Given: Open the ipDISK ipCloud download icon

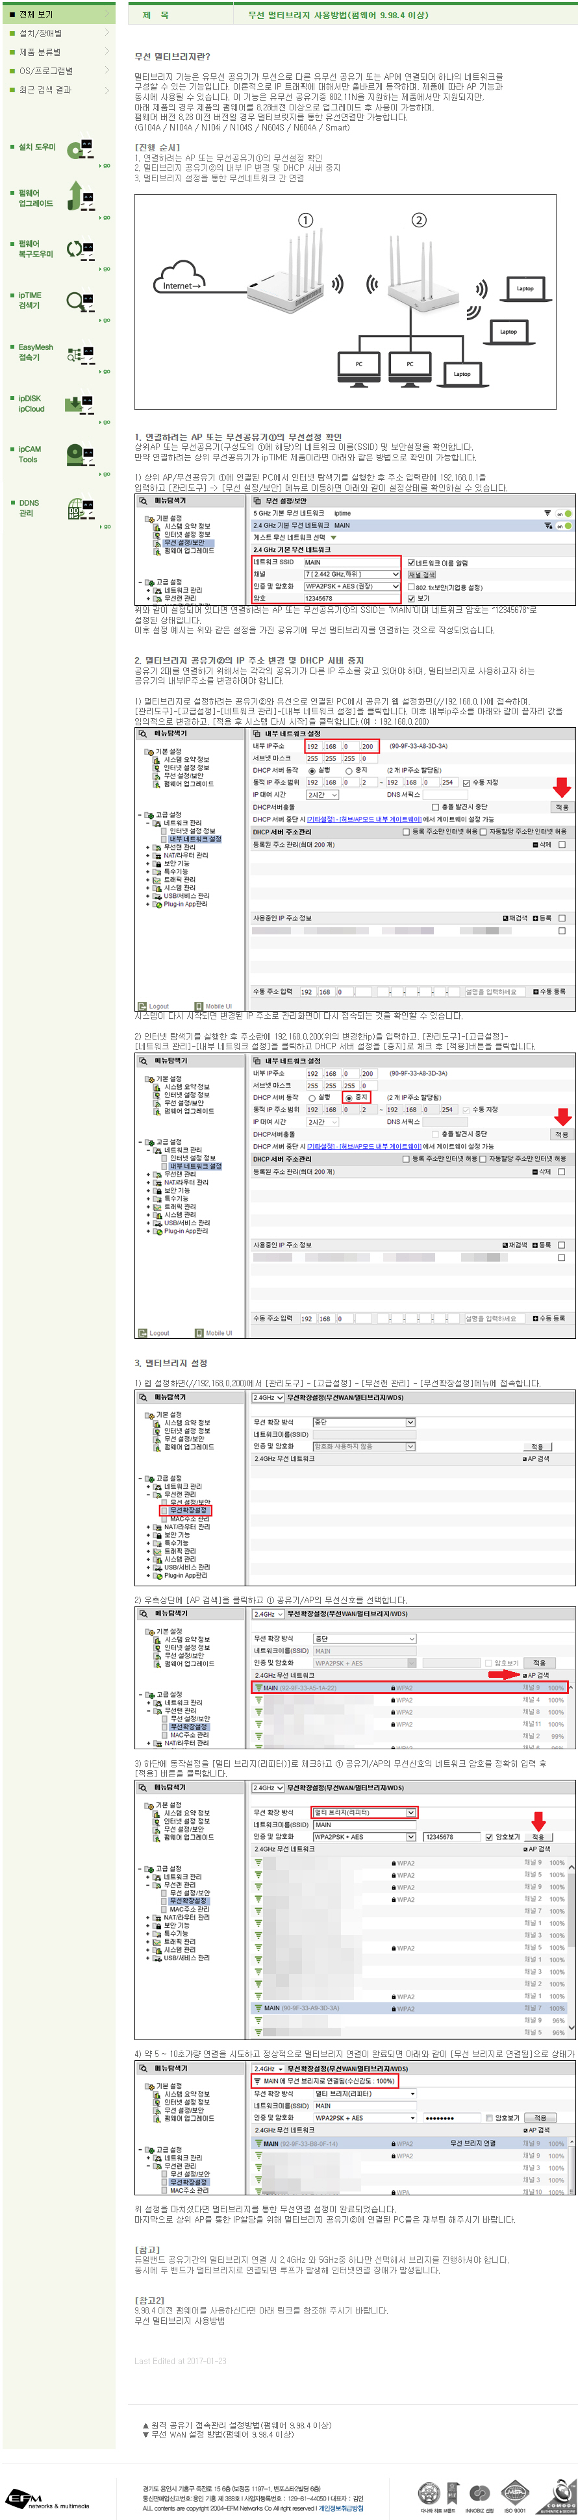Looking at the screenshot, I should (x=79, y=404).
